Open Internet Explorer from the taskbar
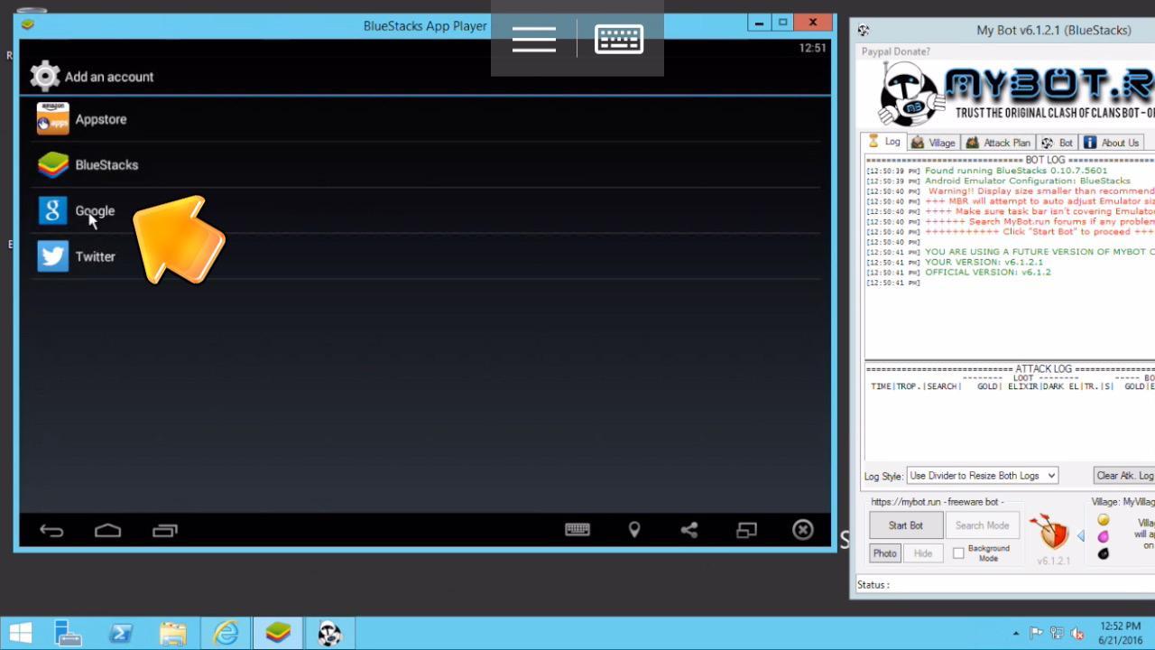 226,633
